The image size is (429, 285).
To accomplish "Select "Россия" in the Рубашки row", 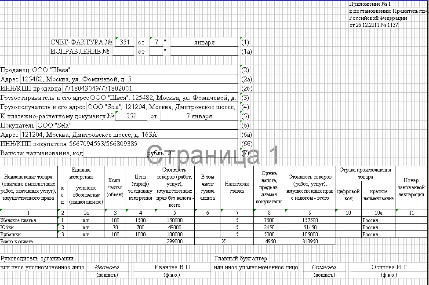I will coord(378,234).
